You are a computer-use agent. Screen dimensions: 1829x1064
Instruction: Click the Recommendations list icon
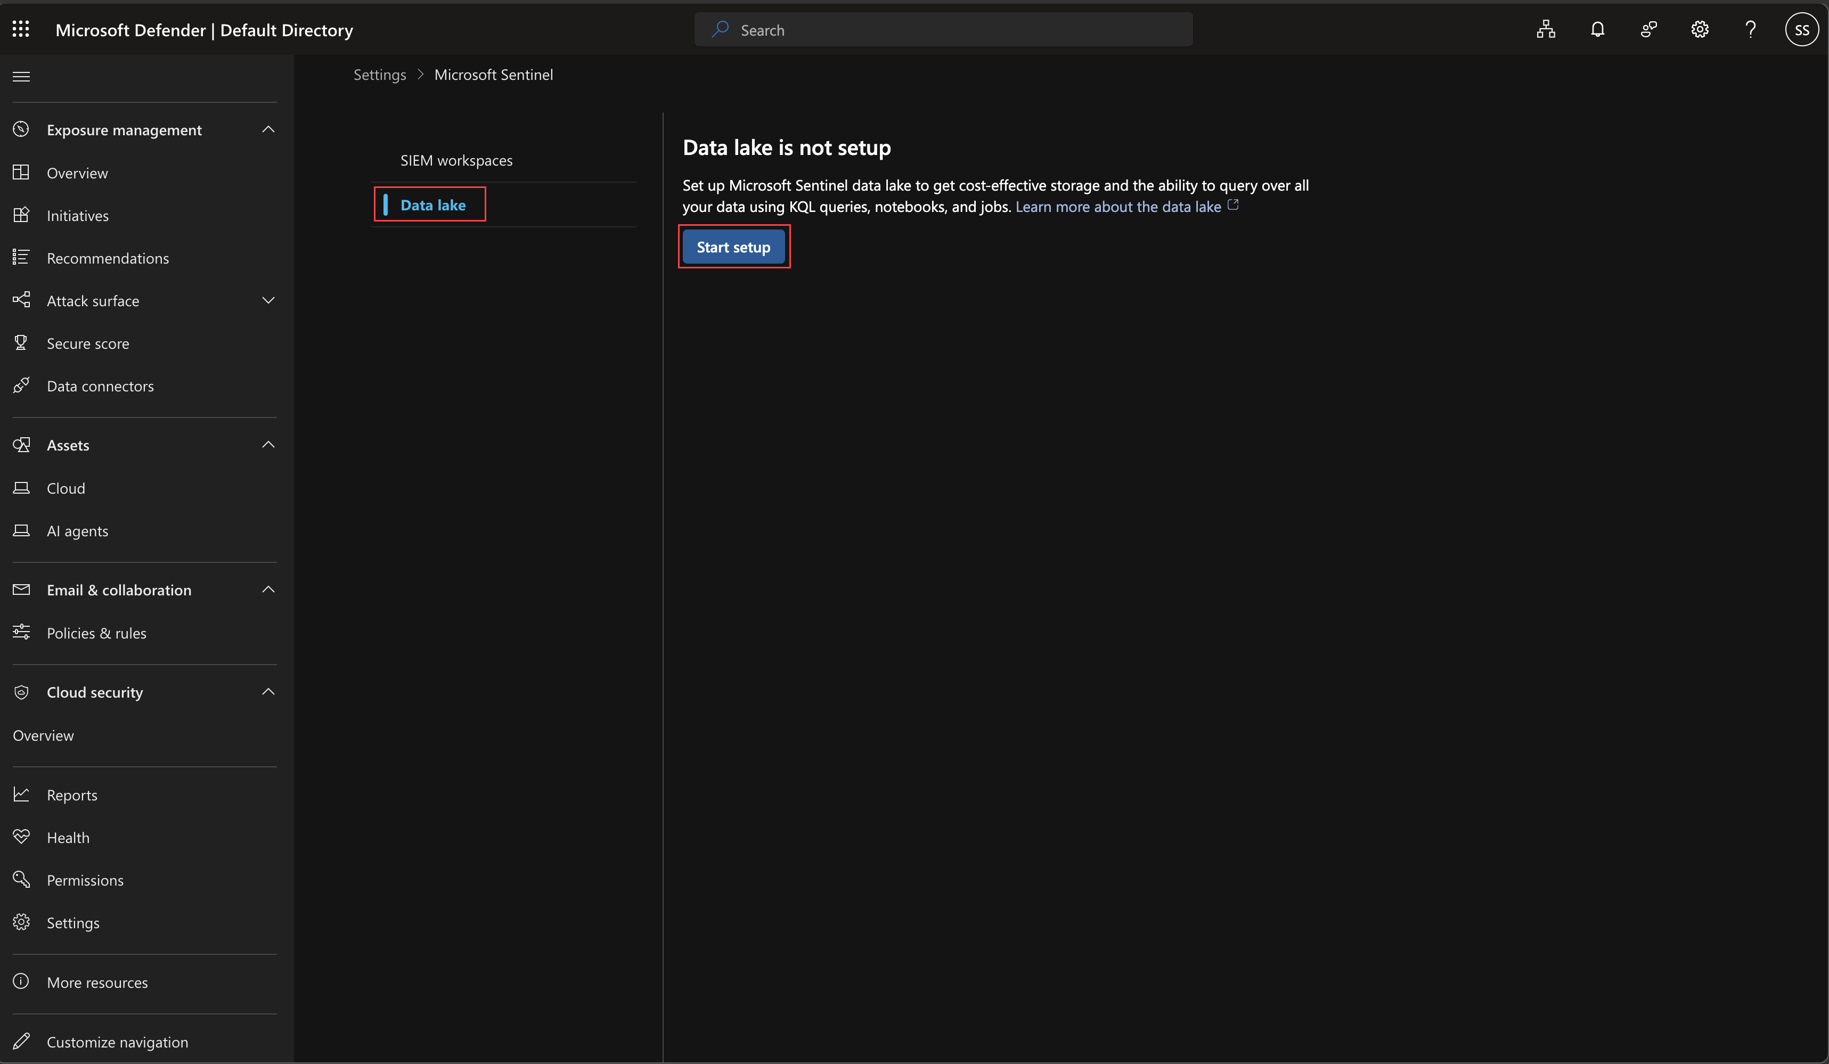pyautogui.click(x=21, y=257)
